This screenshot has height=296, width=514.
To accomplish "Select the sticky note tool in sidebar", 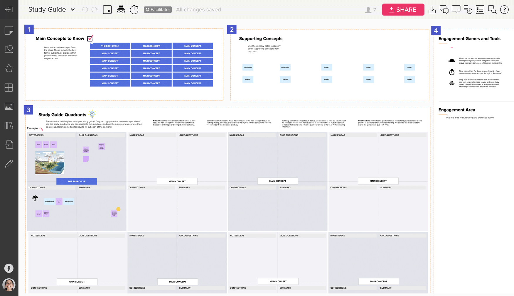I will (9, 30).
